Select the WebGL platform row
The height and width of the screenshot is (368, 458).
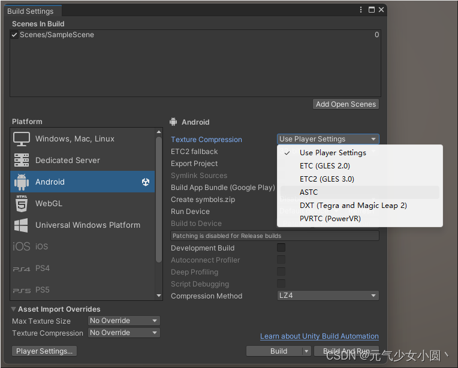pos(83,203)
